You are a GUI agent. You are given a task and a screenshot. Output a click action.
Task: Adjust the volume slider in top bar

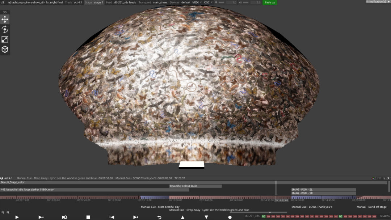tap(245, 2)
